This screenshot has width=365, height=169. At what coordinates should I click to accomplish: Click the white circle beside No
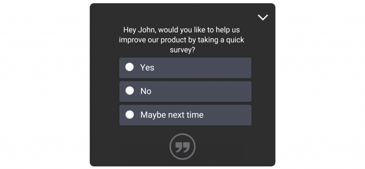tap(130, 91)
